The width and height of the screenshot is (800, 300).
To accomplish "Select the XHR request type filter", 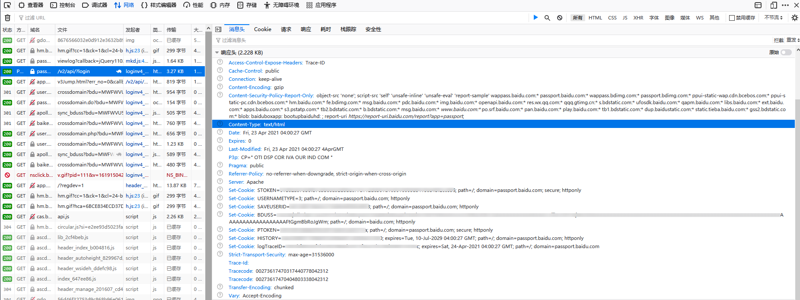I will (638, 18).
